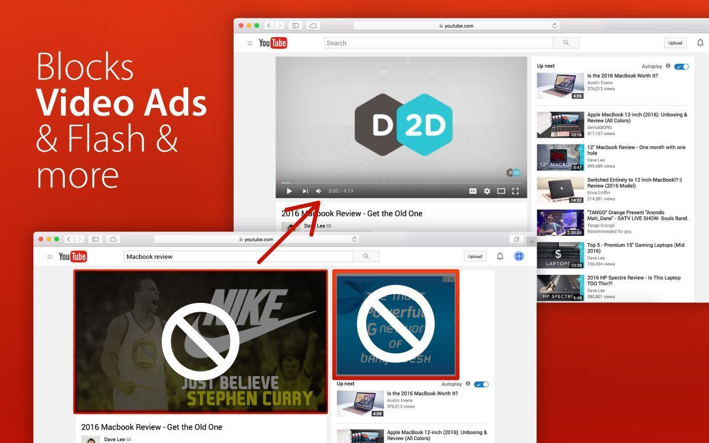Reload page in lower Safari address bar
This screenshot has height=443, width=709.
[x=354, y=239]
